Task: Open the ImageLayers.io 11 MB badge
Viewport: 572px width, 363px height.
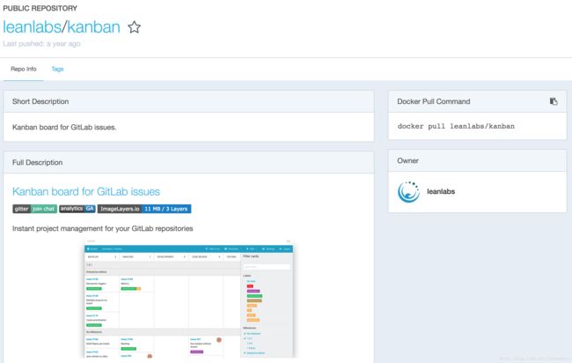Action: tap(144, 209)
